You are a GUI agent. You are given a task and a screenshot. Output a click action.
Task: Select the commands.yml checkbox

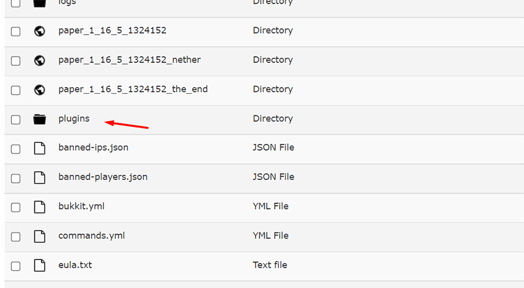click(x=16, y=237)
